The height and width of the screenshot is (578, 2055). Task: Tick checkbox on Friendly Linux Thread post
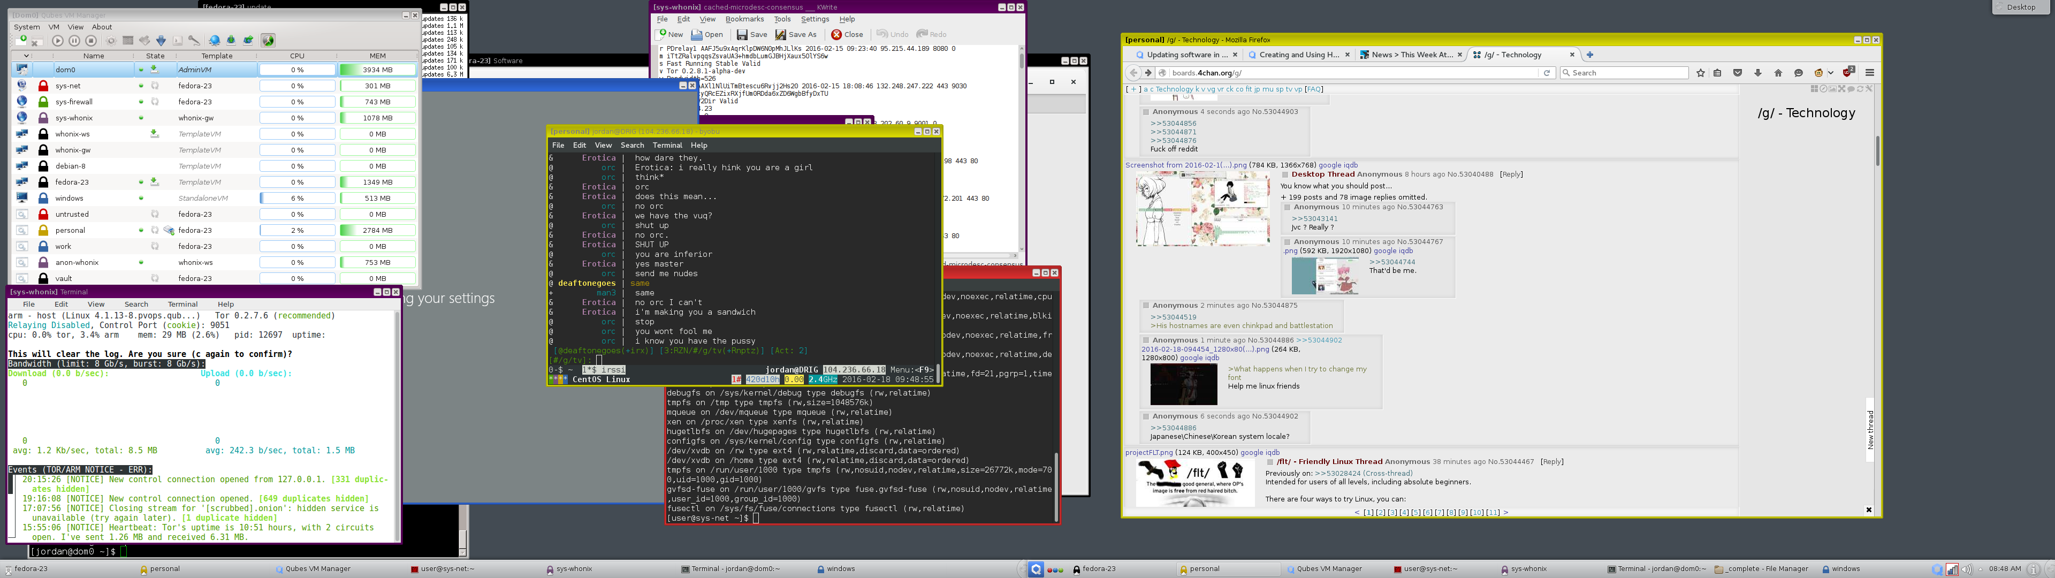point(1270,461)
